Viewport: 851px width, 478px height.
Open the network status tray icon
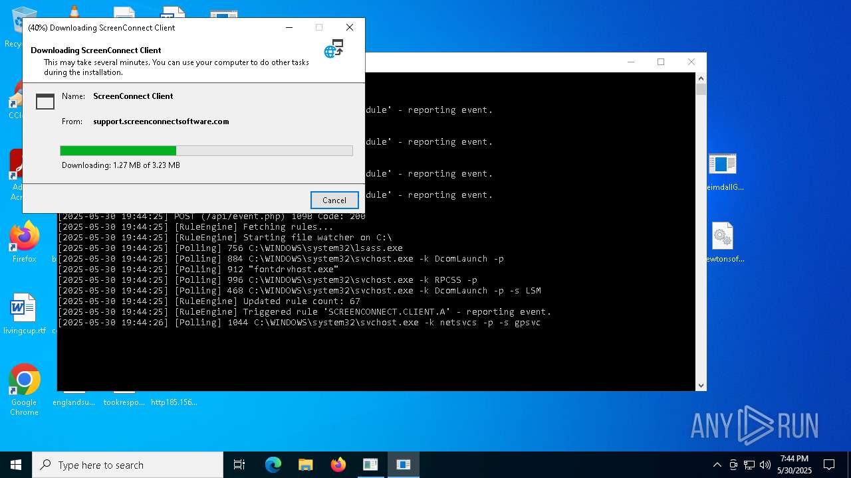[x=749, y=465]
